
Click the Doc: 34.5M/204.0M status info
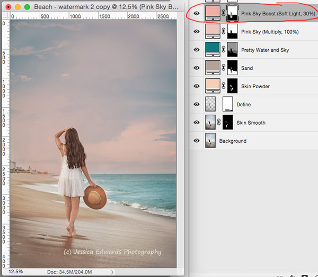tap(69, 272)
